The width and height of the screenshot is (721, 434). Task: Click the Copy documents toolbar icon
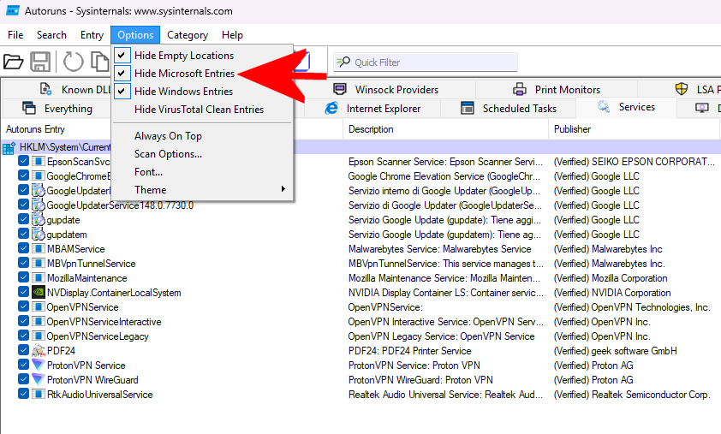click(x=100, y=62)
